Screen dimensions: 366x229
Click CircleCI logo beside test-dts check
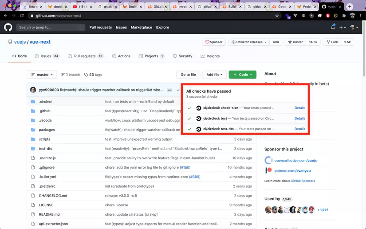click(198, 129)
